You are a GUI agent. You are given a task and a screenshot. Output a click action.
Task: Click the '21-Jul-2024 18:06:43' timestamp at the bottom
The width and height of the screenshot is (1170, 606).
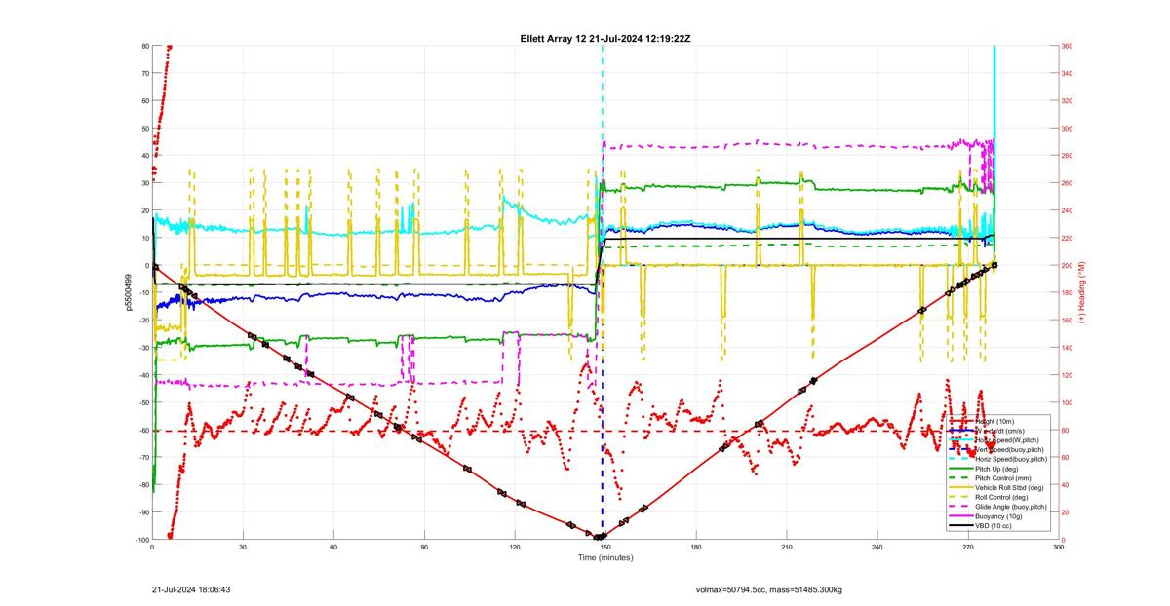[x=191, y=589]
